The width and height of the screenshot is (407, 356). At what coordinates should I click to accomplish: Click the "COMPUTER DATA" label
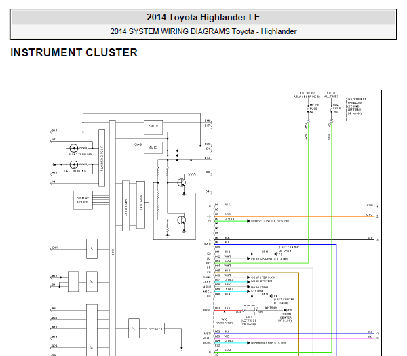click(x=263, y=277)
